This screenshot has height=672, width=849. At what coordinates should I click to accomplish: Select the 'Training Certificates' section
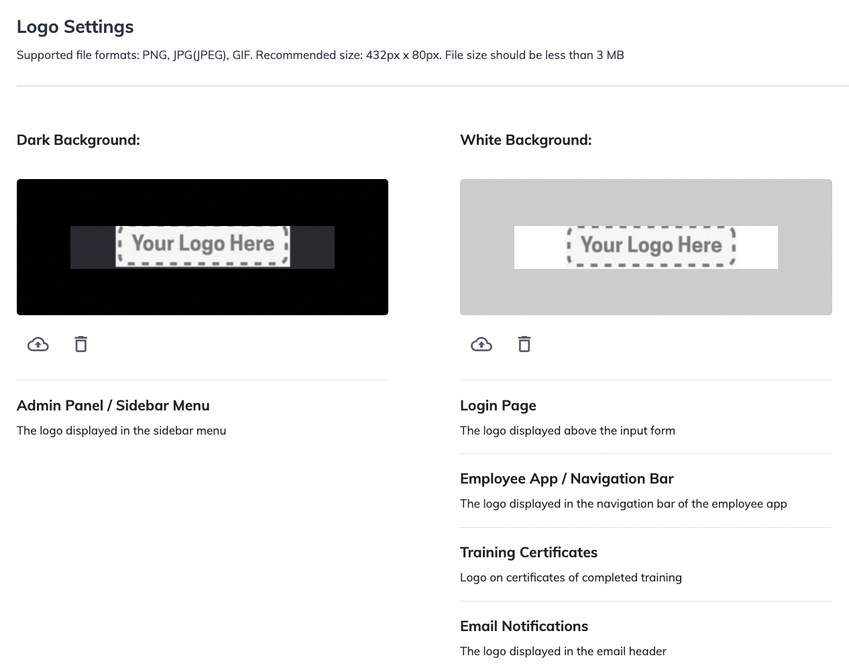tap(528, 552)
